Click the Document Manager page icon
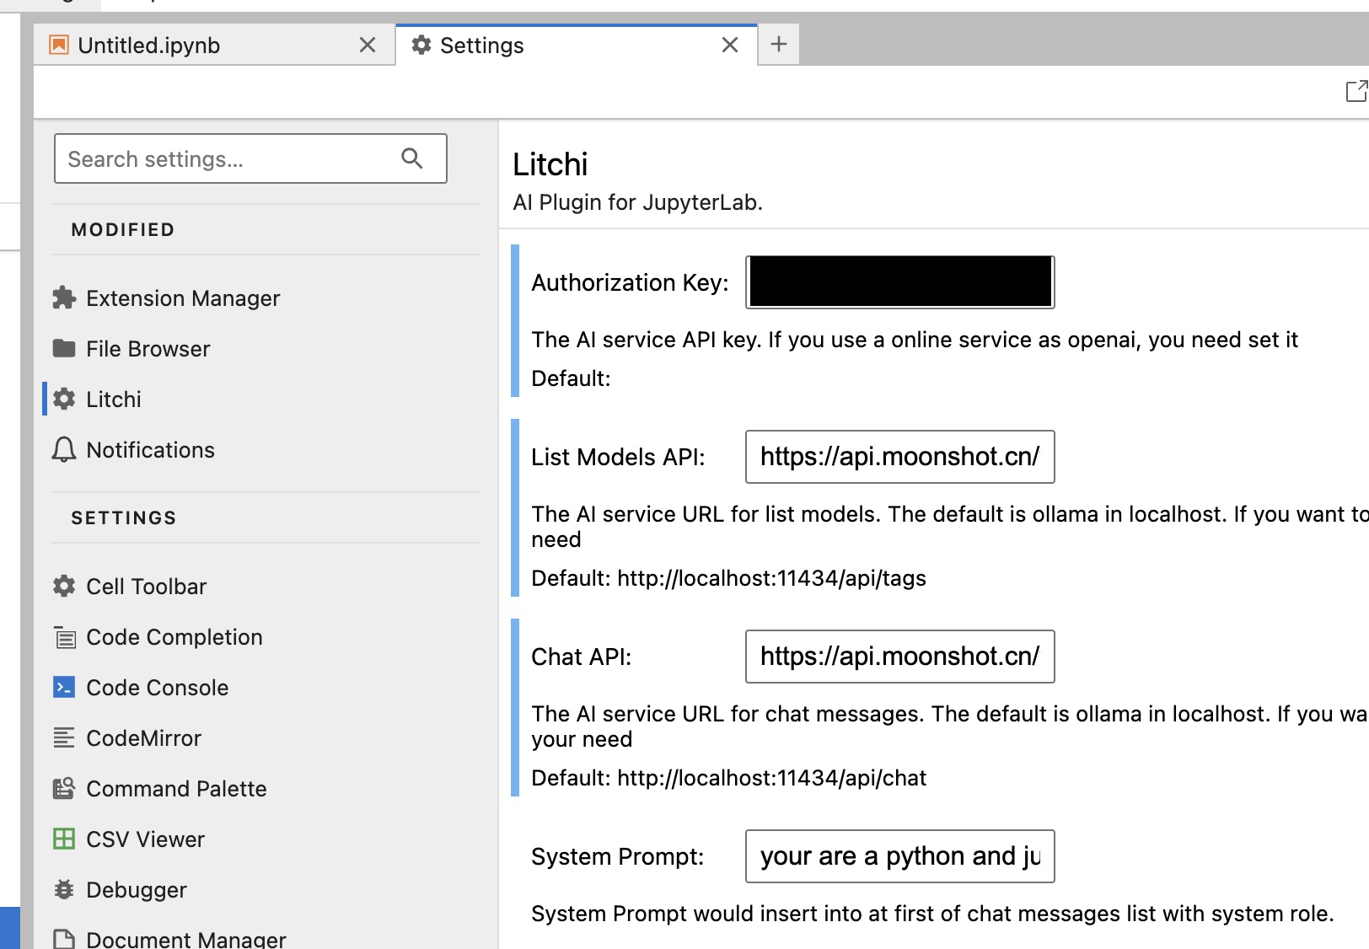This screenshot has width=1369, height=949. tap(63, 937)
